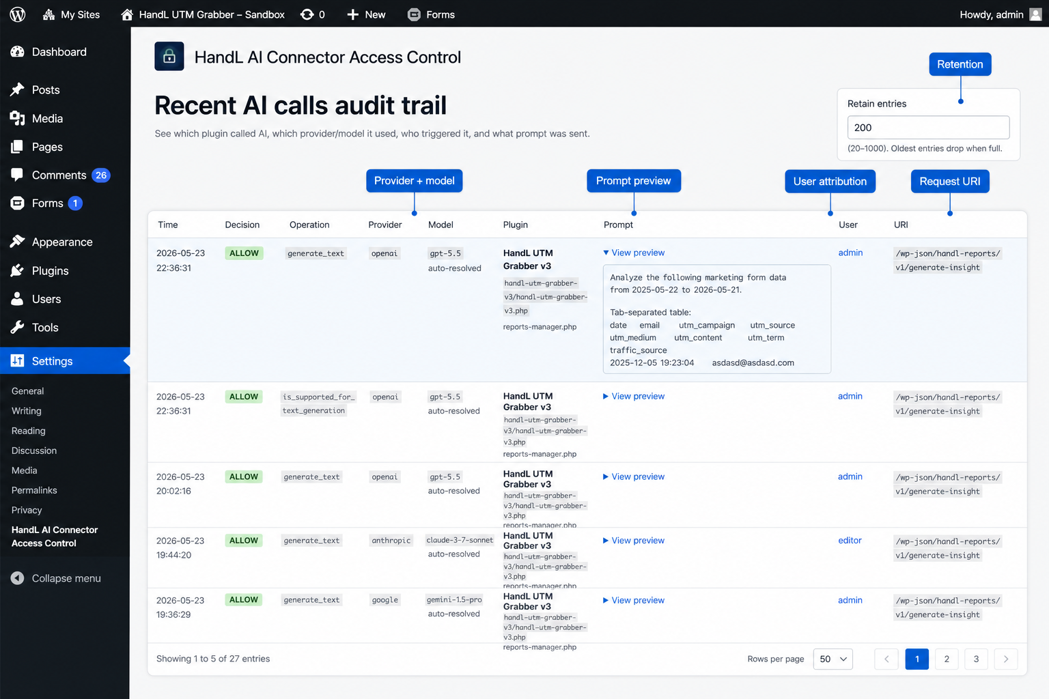The width and height of the screenshot is (1049, 699).
Task: Open Media settings submenu item
Action: tap(25, 470)
